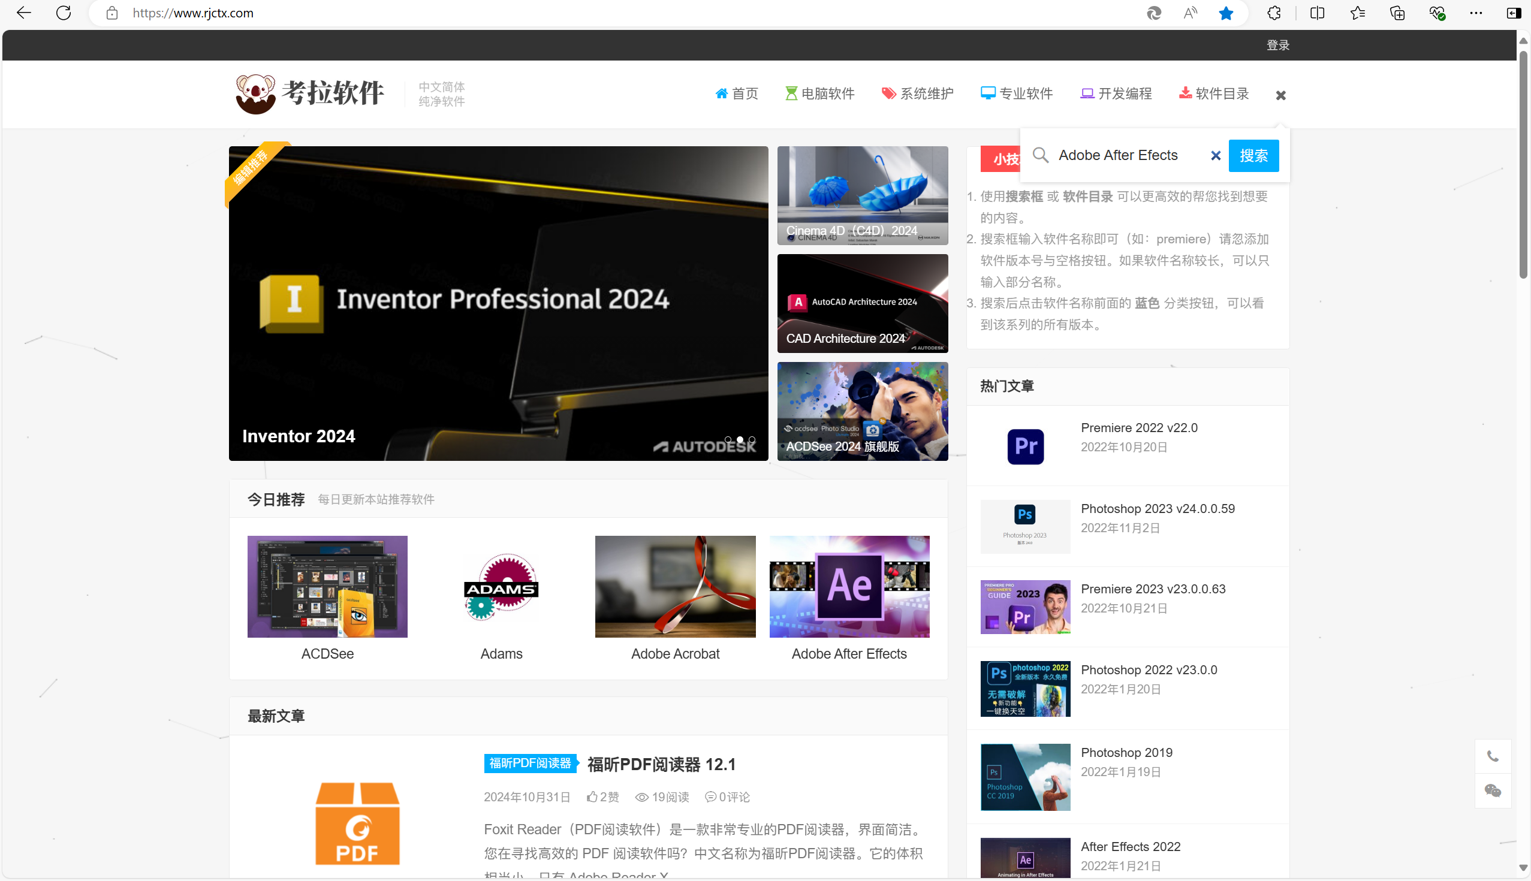Click the Premiere 2023 guide thumbnail

pos(1025,607)
